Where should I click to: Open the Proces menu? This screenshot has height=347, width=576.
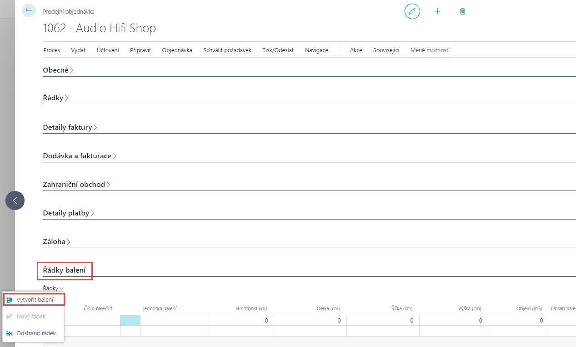click(51, 50)
